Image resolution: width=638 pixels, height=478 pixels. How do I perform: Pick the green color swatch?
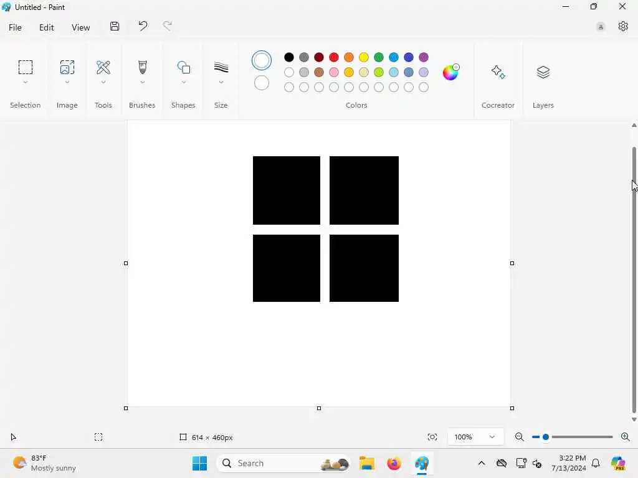[378, 57]
